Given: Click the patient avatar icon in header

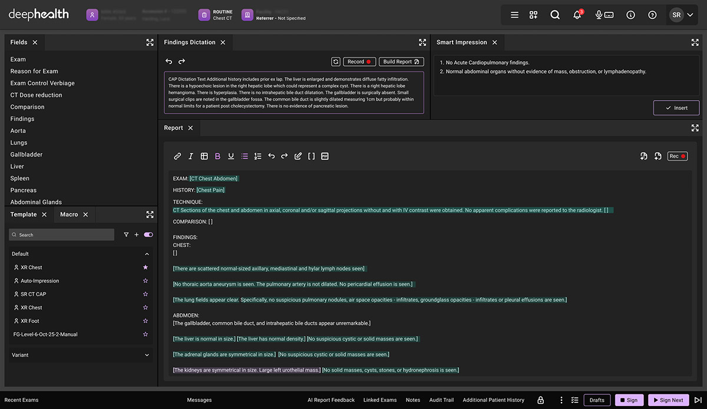Looking at the screenshot, I should pyautogui.click(x=92, y=15).
